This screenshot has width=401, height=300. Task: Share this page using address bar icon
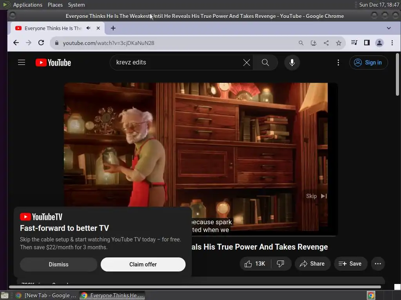pyautogui.click(x=326, y=43)
